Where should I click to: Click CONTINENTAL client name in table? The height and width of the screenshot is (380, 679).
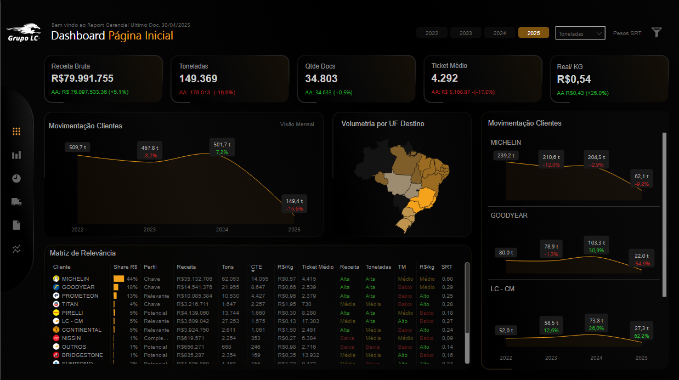click(x=82, y=330)
